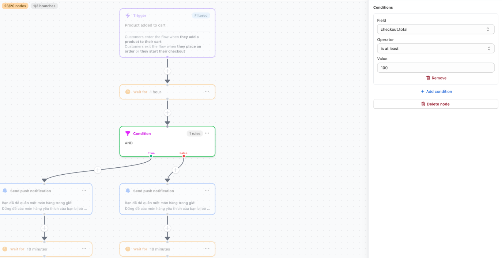Add a node between Trigger and Wait for 1 hour

(167, 71)
